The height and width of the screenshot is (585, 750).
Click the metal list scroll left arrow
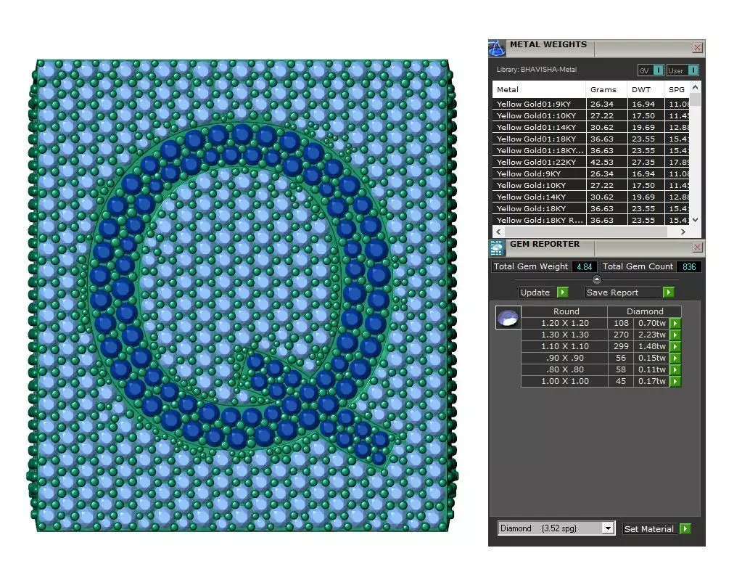pos(498,232)
